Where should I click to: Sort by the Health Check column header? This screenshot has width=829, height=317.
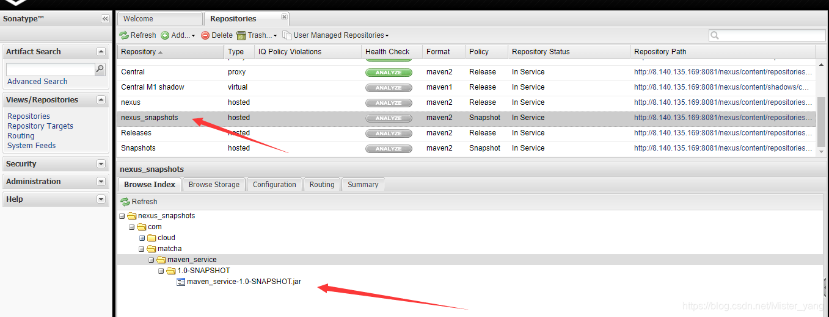[x=392, y=52]
